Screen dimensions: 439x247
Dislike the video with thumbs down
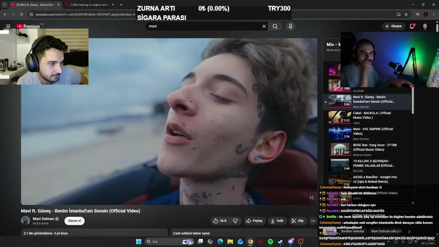(x=236, y=221)
